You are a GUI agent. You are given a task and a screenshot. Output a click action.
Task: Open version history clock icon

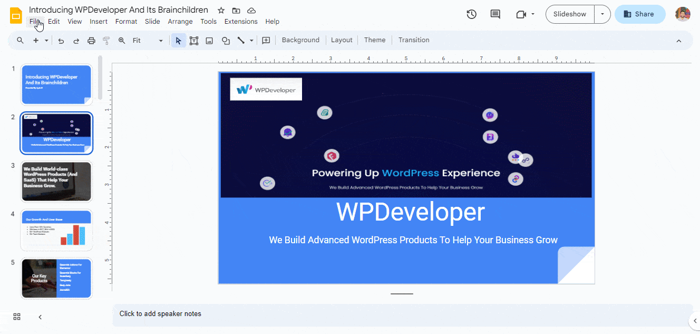click(472, 14)
